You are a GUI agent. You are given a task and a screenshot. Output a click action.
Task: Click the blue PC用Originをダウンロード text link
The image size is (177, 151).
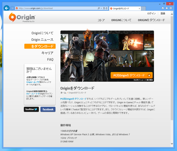tap(73, 99)
